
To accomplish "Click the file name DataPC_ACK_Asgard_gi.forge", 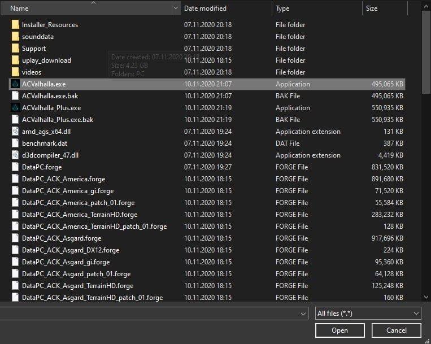I will point(66,262).
